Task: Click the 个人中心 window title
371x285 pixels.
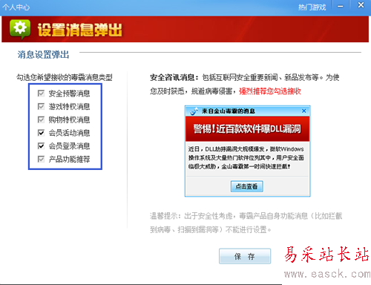Action: (16, 7)
